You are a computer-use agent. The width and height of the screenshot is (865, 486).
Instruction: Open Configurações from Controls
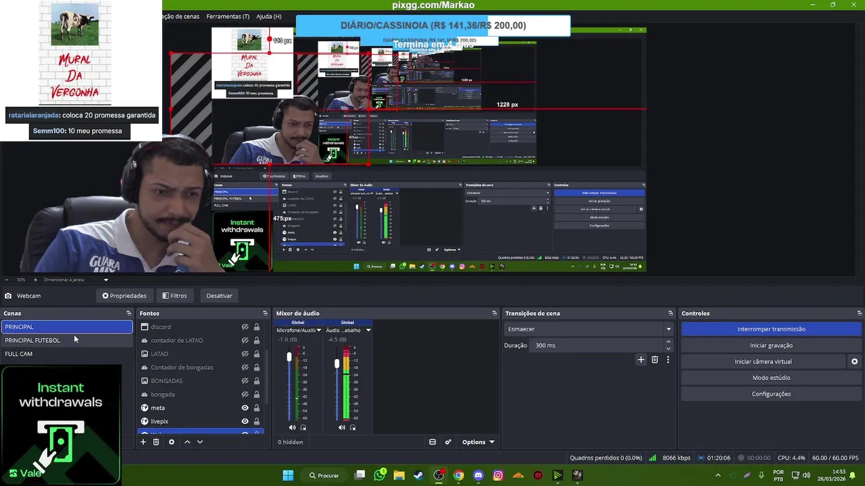pyautogui.click(x=771, y=394)
